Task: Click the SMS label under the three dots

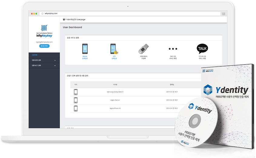Action: [x=173, y=57]
